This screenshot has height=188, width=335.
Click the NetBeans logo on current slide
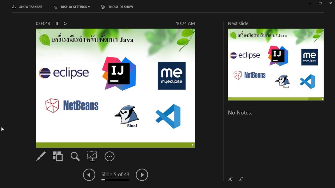click(72, 105)
